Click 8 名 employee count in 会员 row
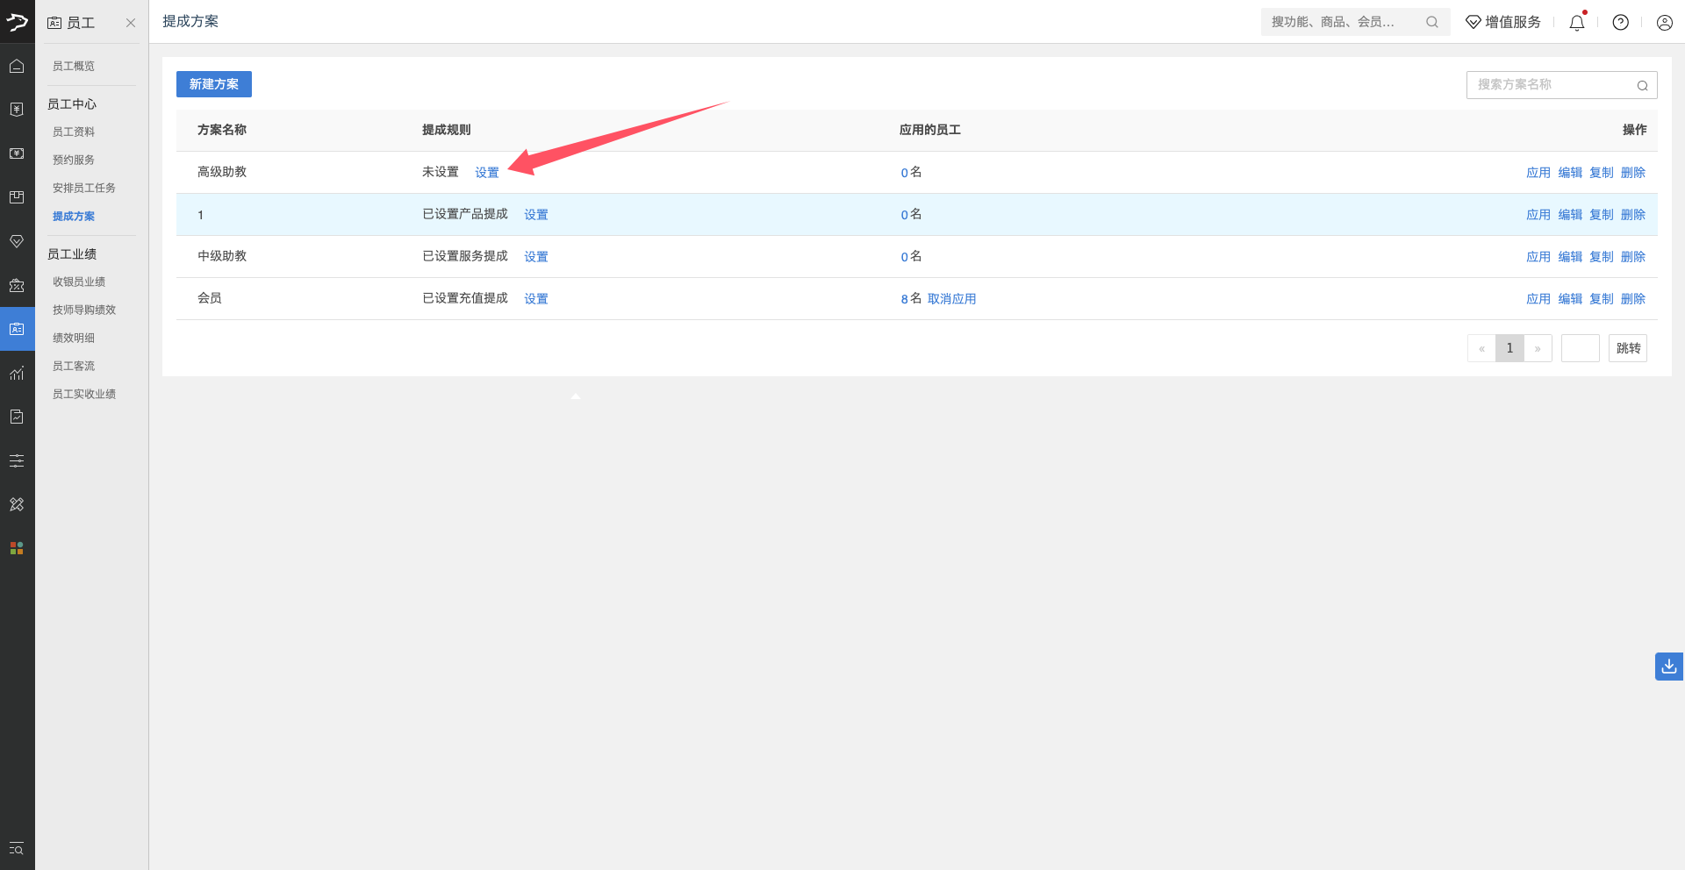The height and width of the screenshot is (870, 1685). pos(911,299)
